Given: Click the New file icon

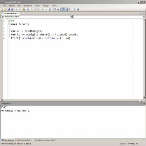Looking at the screenshot, I should tap(2, 9).
